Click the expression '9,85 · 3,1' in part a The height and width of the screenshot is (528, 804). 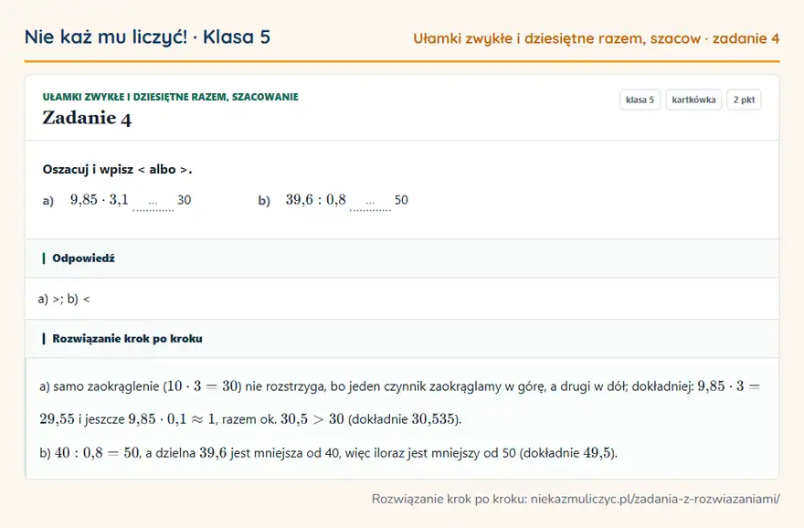pyautogui.click(x=100, y=199)
